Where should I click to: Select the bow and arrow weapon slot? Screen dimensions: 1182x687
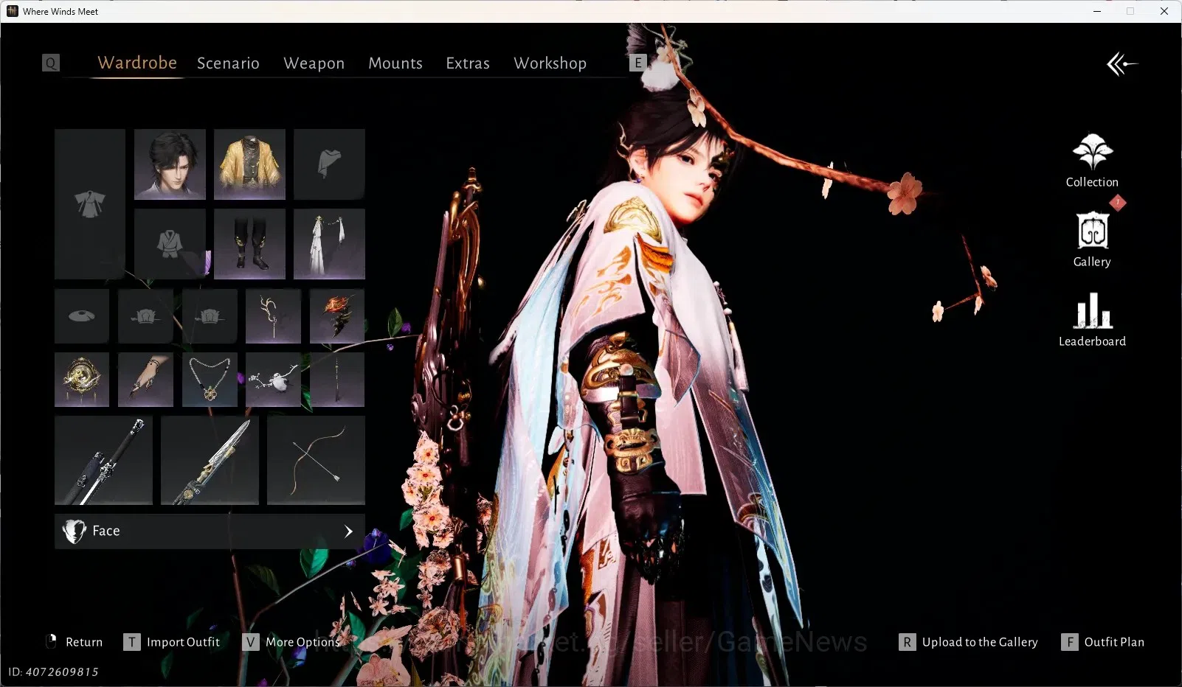[x=316, y=460]
